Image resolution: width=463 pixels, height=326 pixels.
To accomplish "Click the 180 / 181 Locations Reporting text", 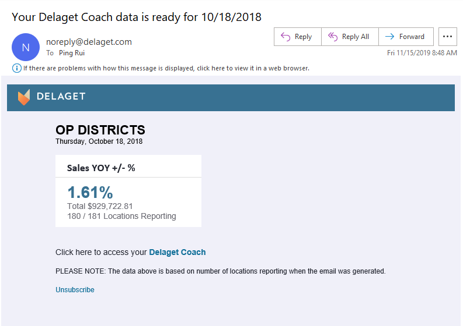I will [121, 216].
